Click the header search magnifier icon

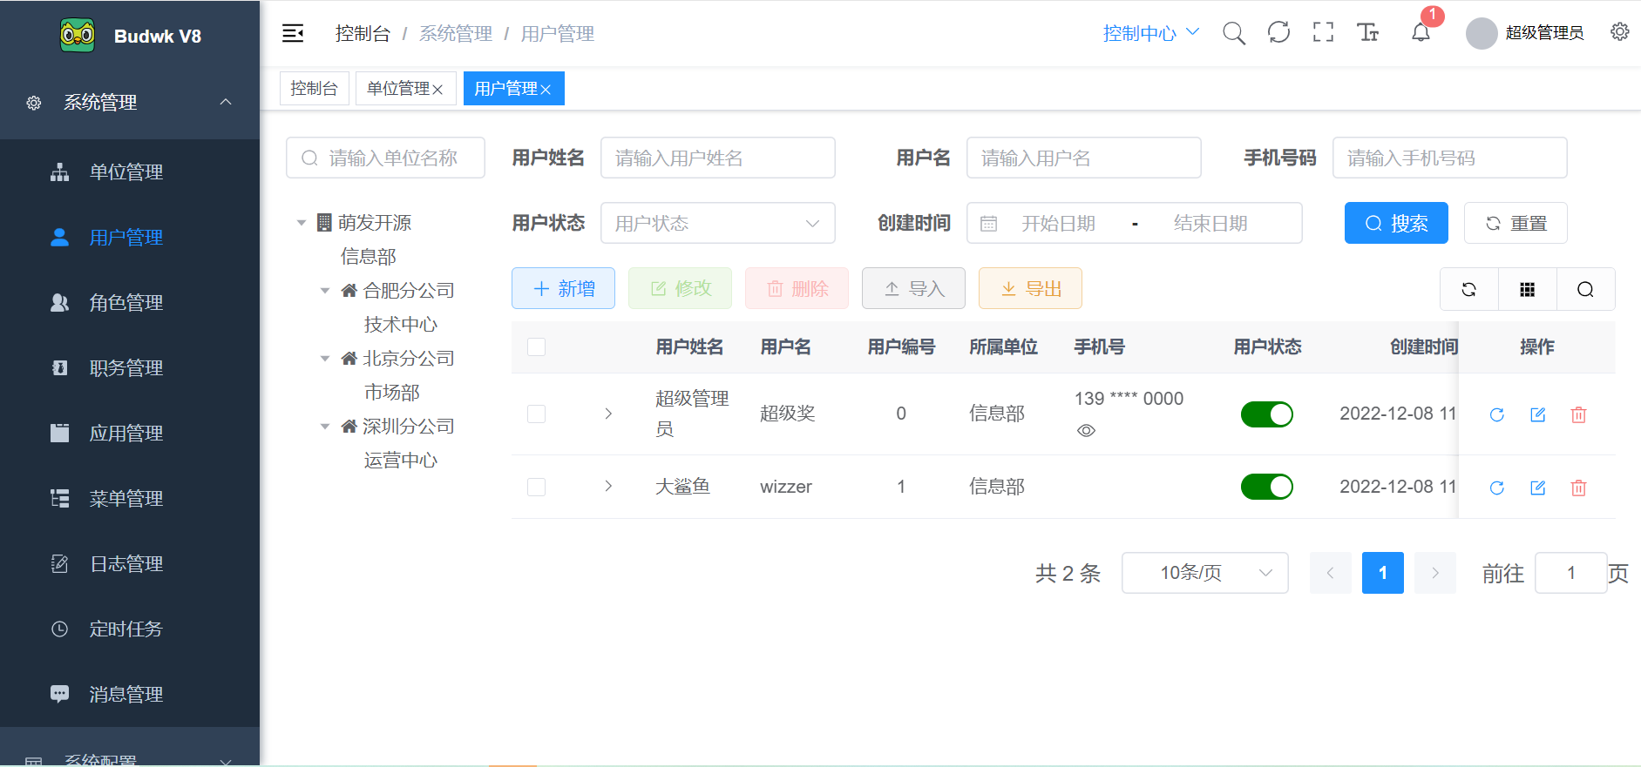1233,33
